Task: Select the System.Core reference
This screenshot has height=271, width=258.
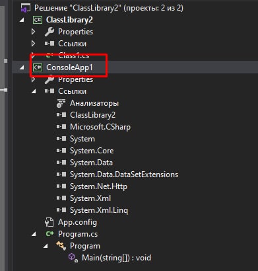Action: 92,151
